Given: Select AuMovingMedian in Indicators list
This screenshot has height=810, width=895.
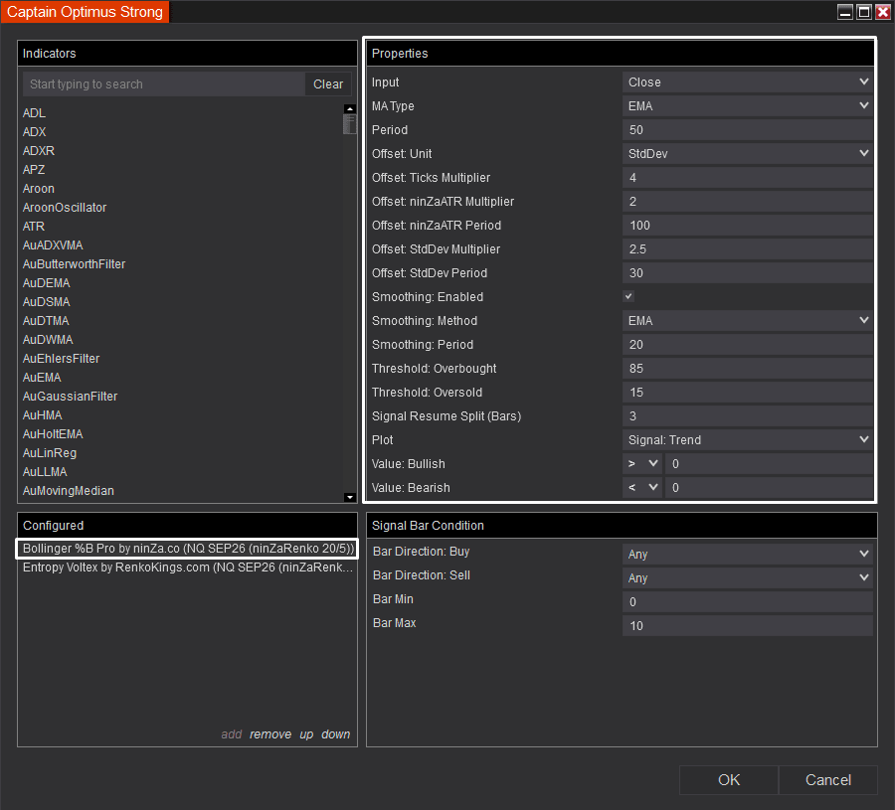Looking at the screenshot, I should tap(69, 491).
